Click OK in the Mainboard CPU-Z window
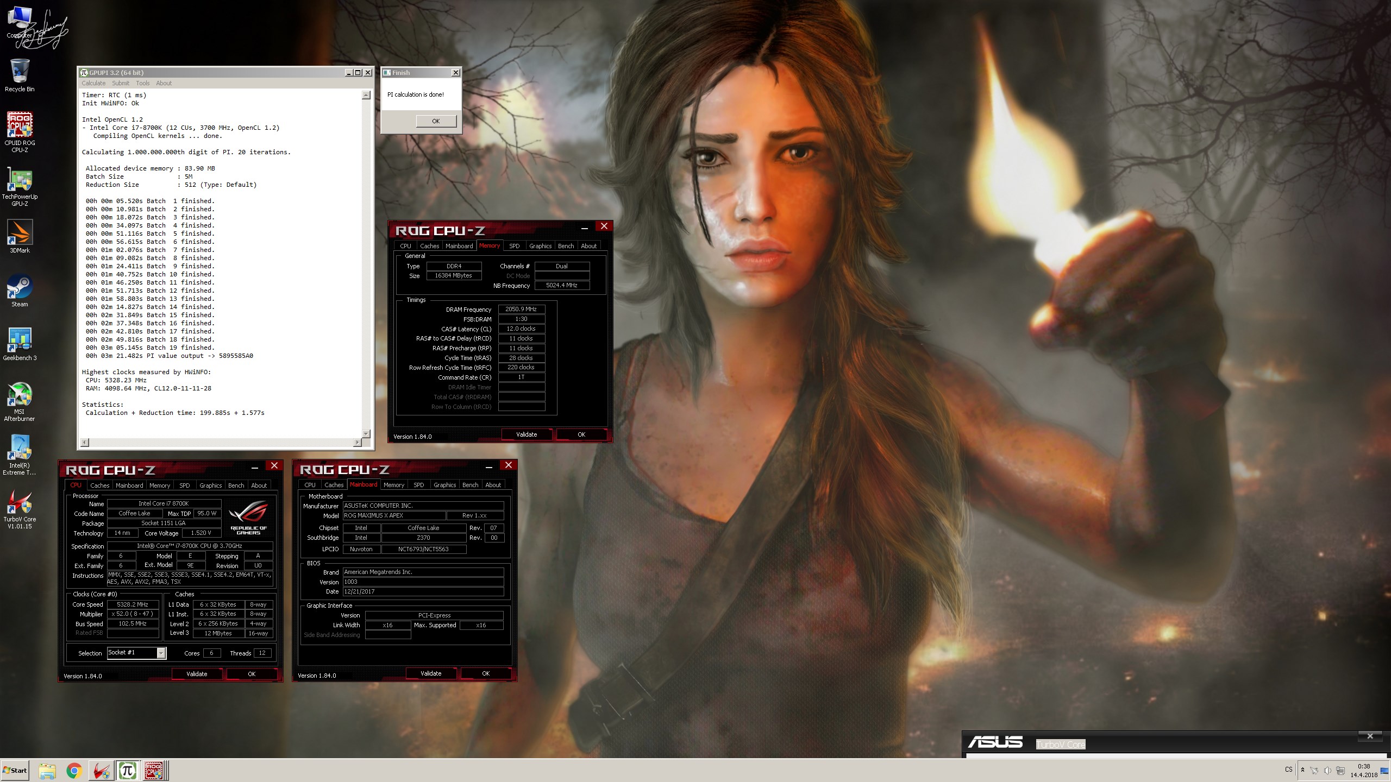 pyautogui.click(x=486, y=673)
